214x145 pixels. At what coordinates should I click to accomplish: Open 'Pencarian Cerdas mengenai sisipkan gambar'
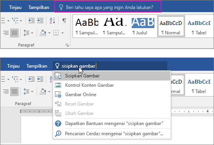[x=112, y=134]
